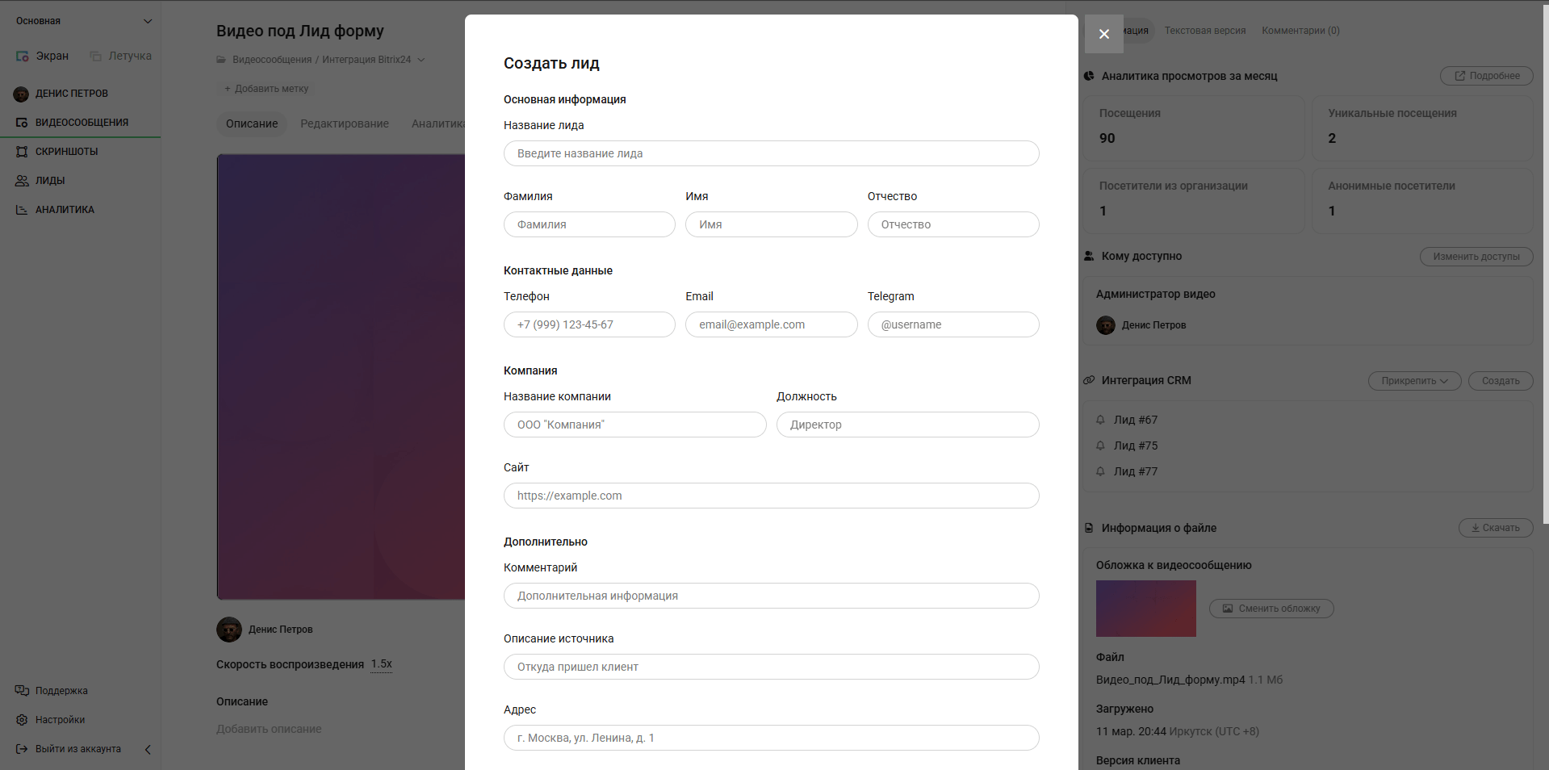Open Лиды section in sidebar
This screenshot has width=1549, height=770.
[49, 181]
